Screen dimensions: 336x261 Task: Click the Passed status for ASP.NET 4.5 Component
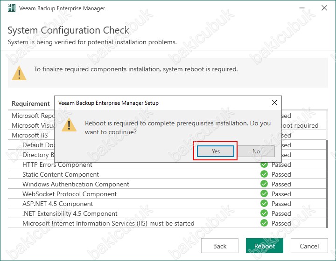click(x=281, y=204)
